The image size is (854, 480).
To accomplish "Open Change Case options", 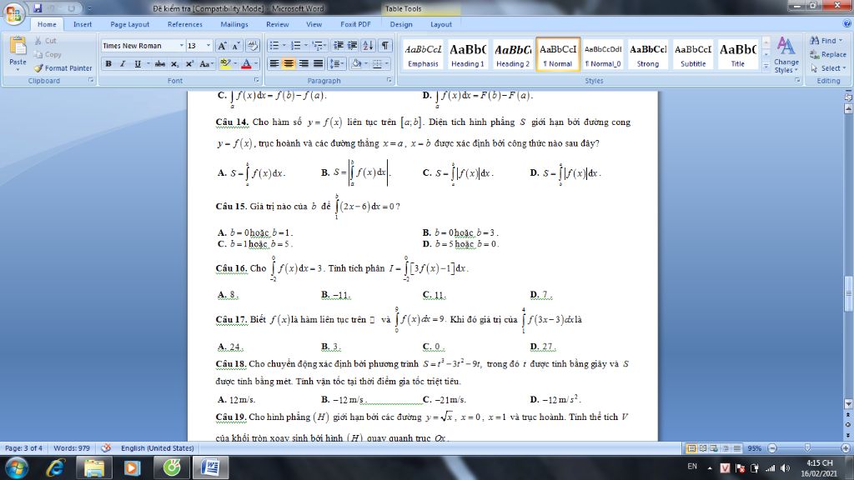I will click(205, 63).
